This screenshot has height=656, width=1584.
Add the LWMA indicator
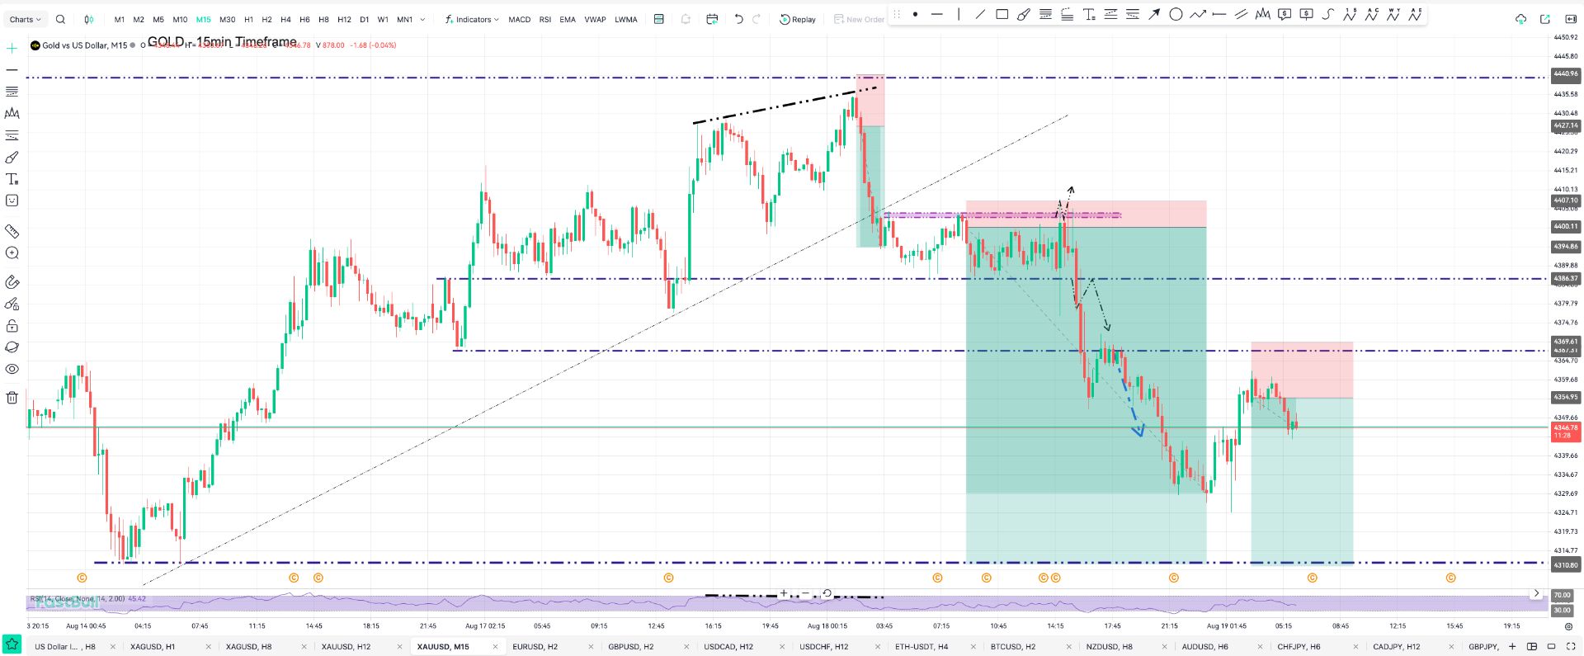(625, 19)
